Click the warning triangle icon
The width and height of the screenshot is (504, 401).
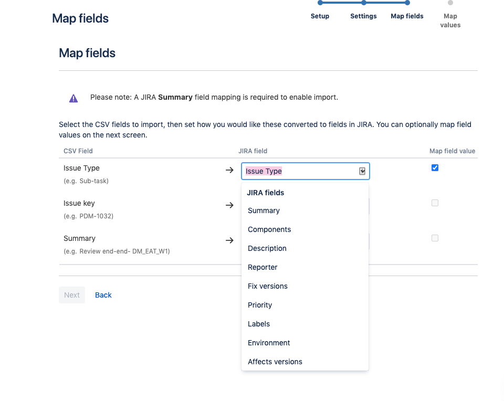point(73,98)
